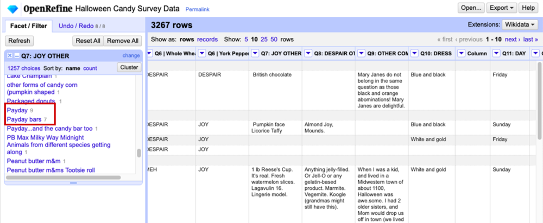Select the Lake Champlain facet choice
543x223 pixels.
coord(29,76)
